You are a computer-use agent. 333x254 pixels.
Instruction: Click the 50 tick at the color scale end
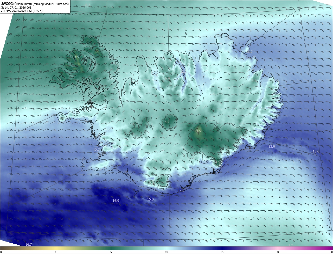tap(331, 252)
